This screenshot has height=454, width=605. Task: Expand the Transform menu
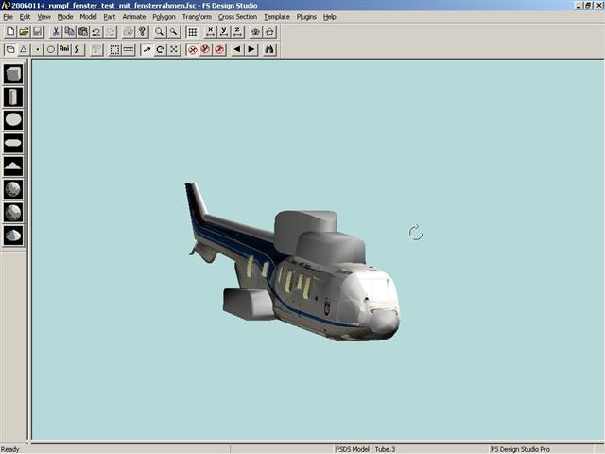tap(197, 17)
